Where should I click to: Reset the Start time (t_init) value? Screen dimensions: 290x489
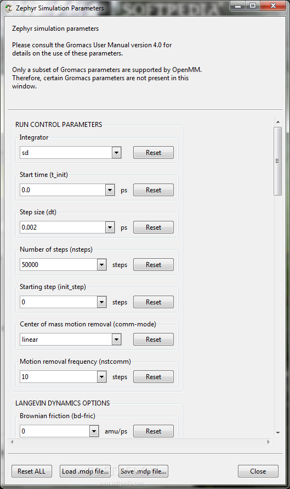[x=153, y=190]
